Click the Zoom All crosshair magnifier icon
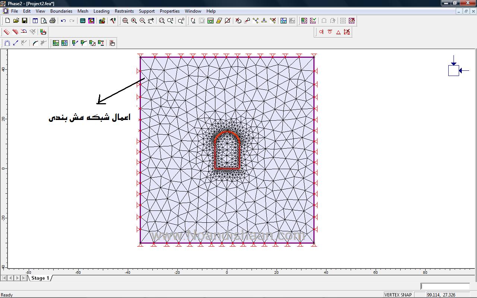The height and width of the screenshot is (298, 477). [125, 21]
